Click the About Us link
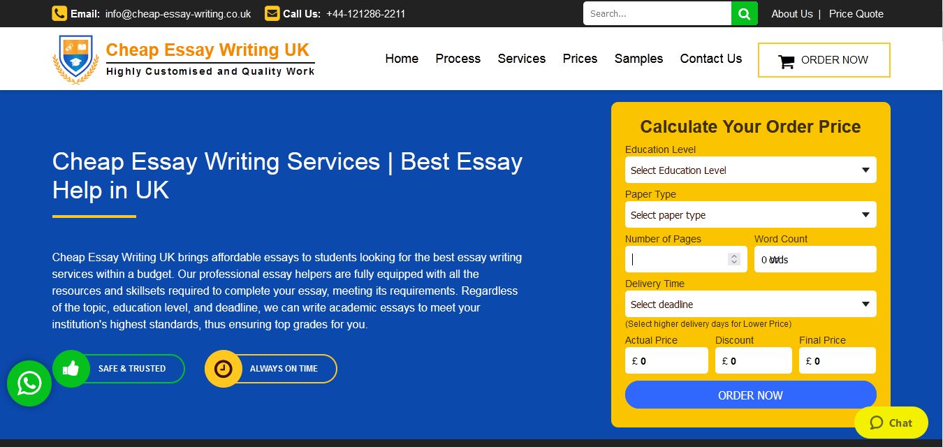The height and width of the screenshot is (447, 943). [791, 14]
